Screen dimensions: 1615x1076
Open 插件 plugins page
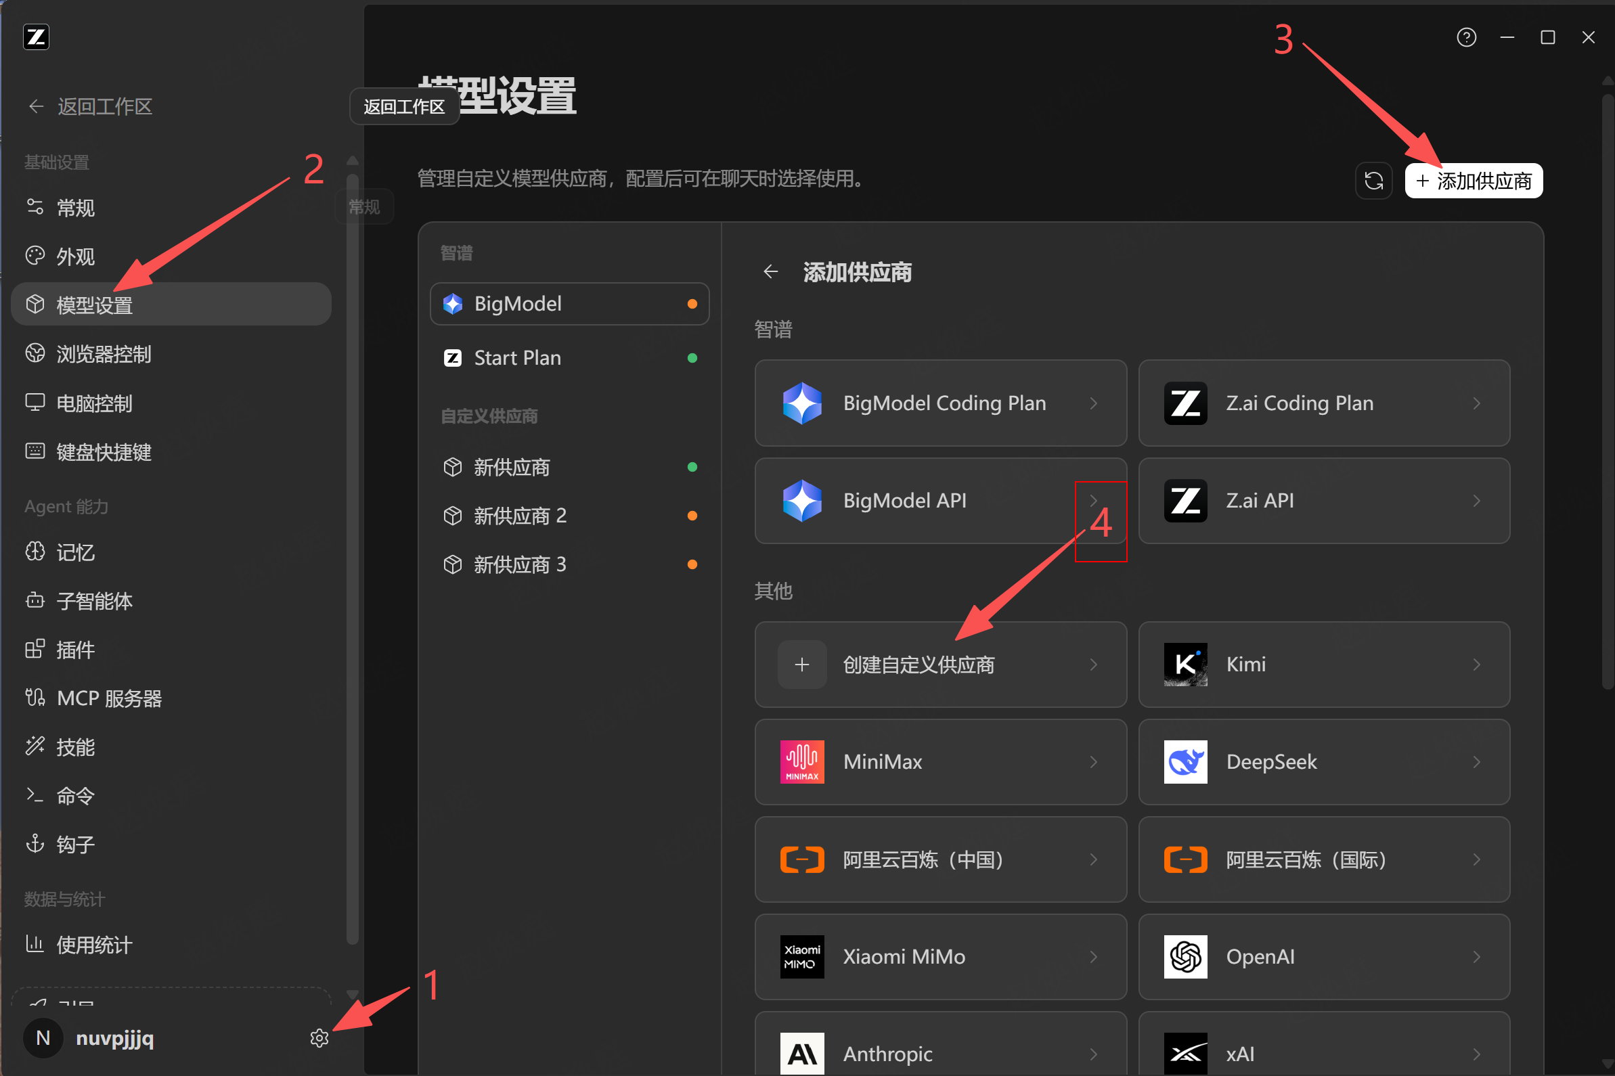click(x=171, y=649)
